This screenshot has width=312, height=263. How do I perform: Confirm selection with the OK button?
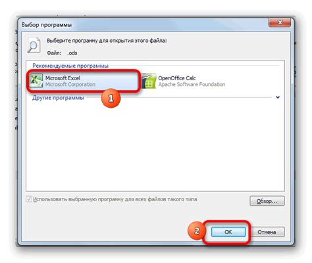pyautogui.click(x=228, y=232)
